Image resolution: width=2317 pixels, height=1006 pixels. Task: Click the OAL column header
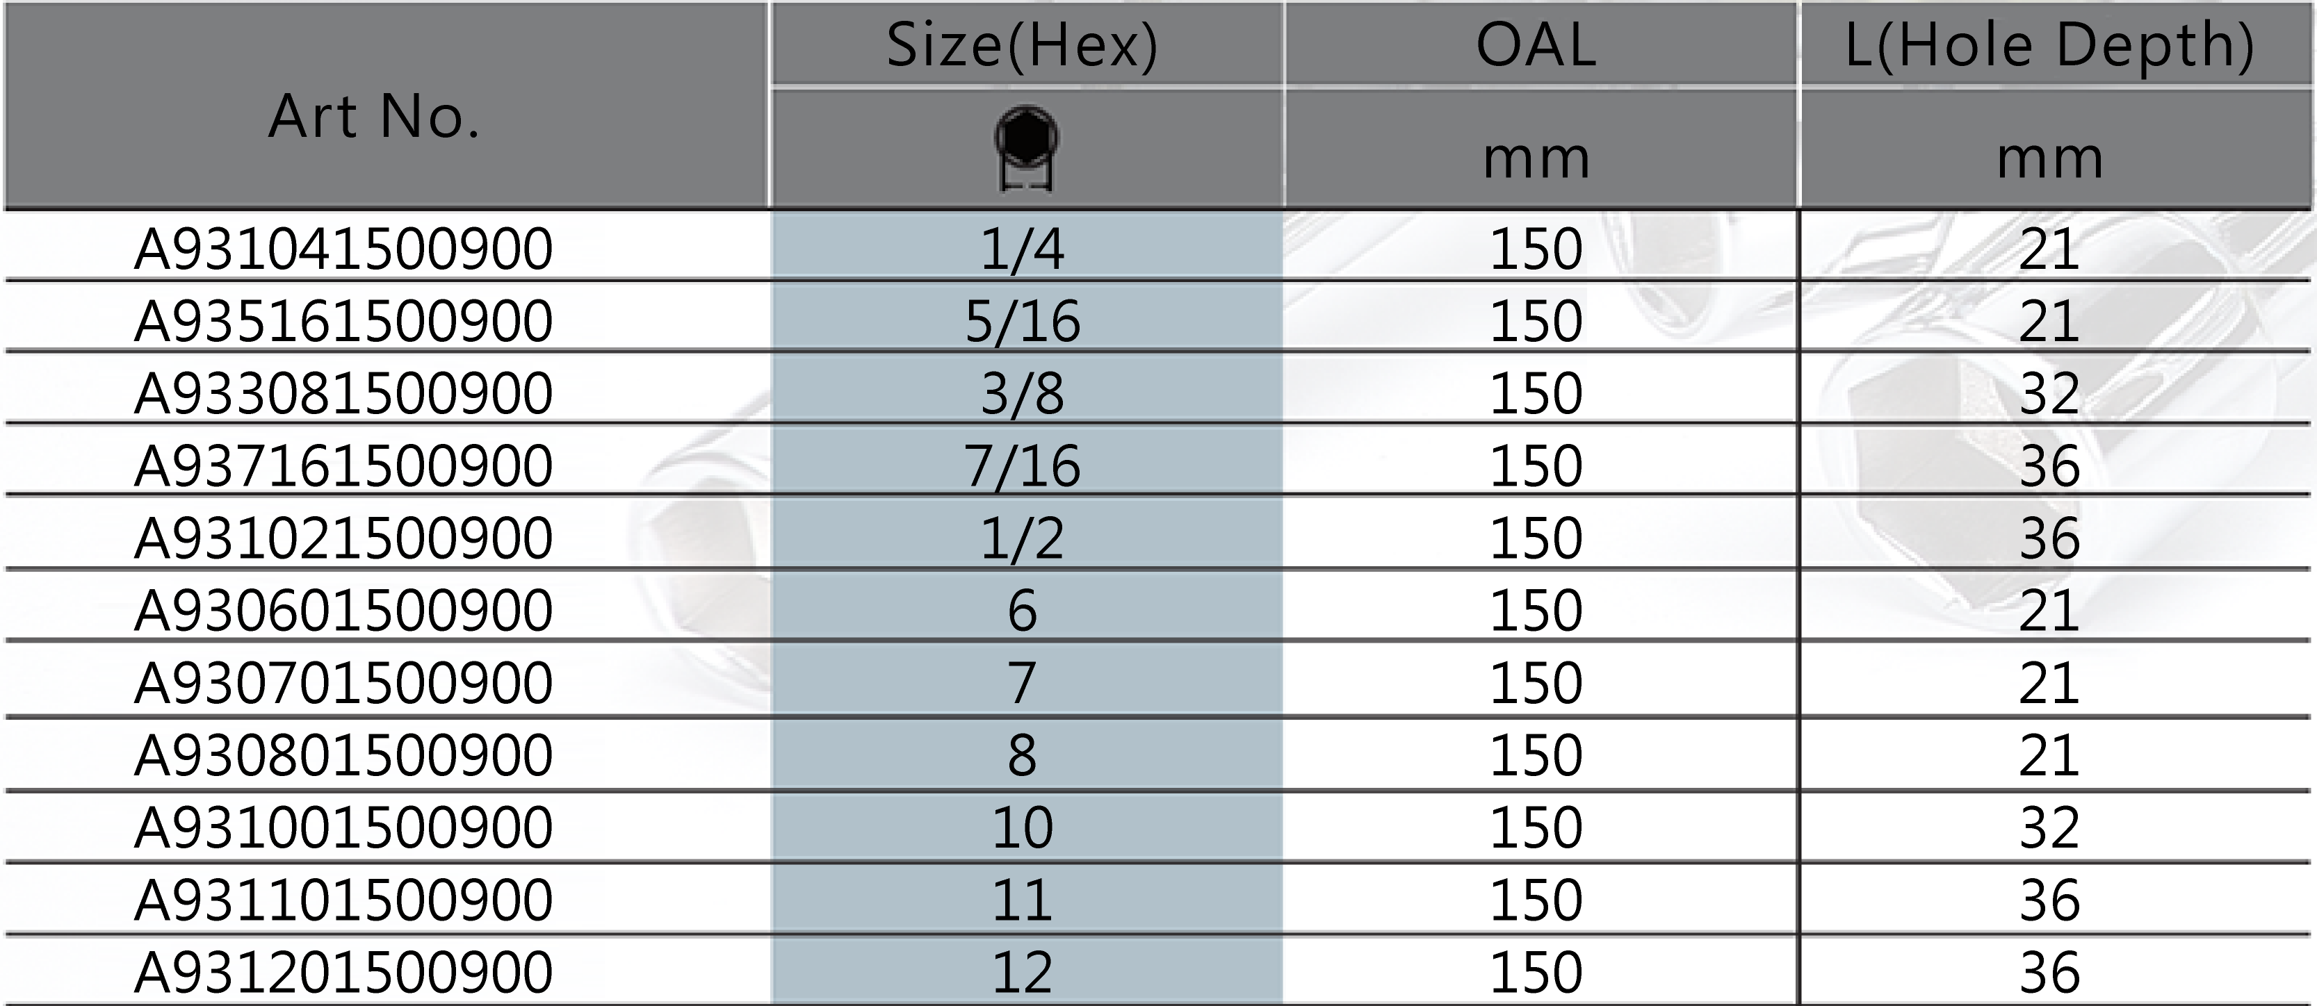(1536, 44)
